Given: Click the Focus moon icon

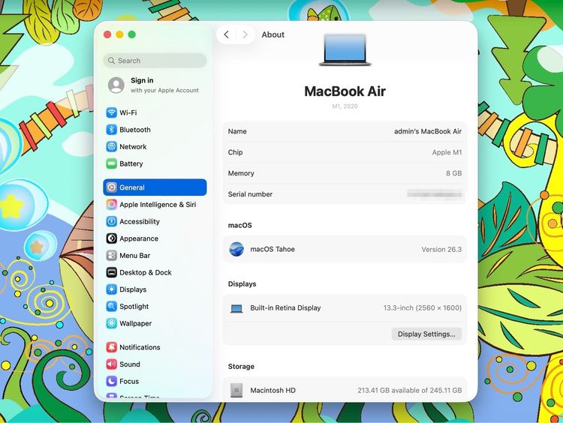Looking at the screenshot, I should point(112,381).
